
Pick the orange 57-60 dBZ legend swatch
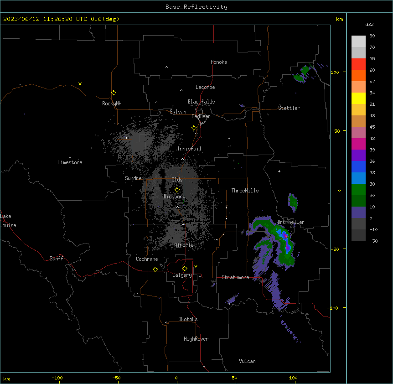click(358, 75)
